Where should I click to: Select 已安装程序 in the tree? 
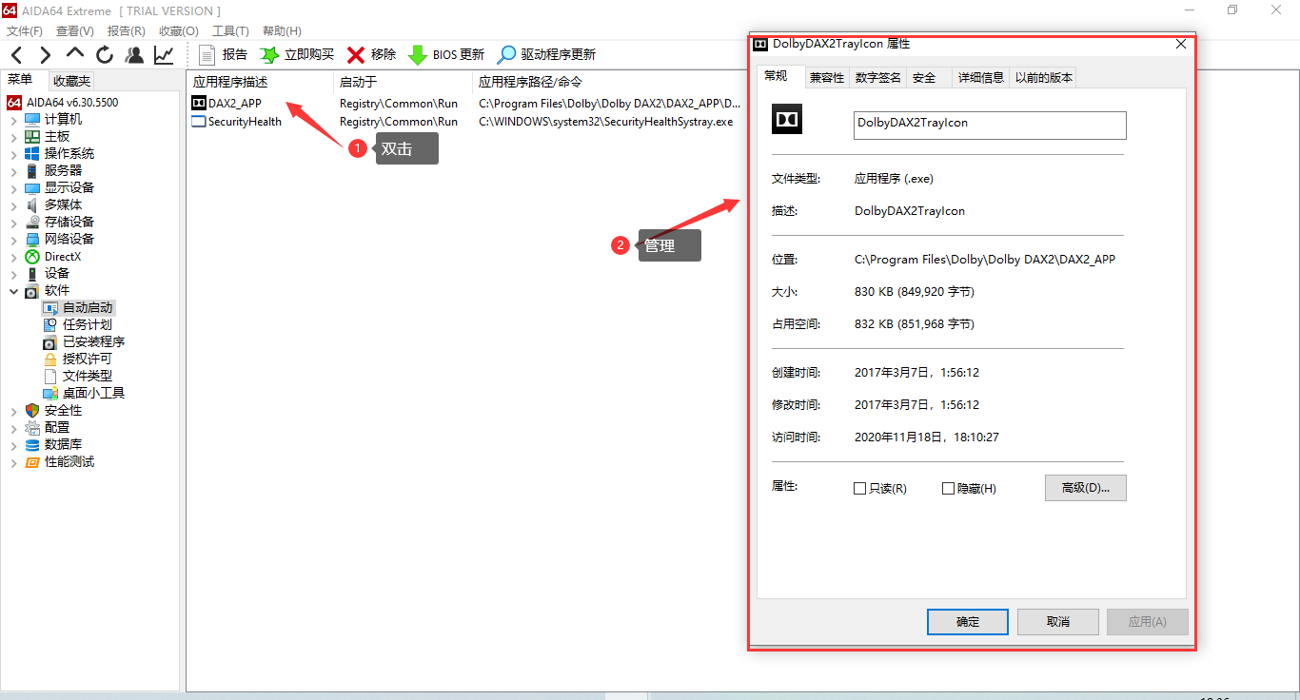(93, 342)
